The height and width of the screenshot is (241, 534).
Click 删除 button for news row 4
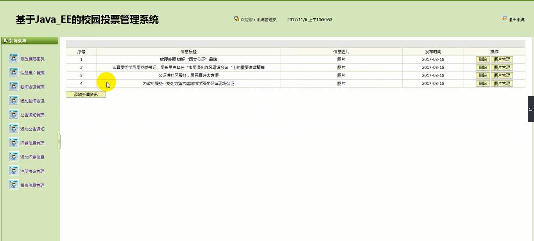(x=483, y=84)
